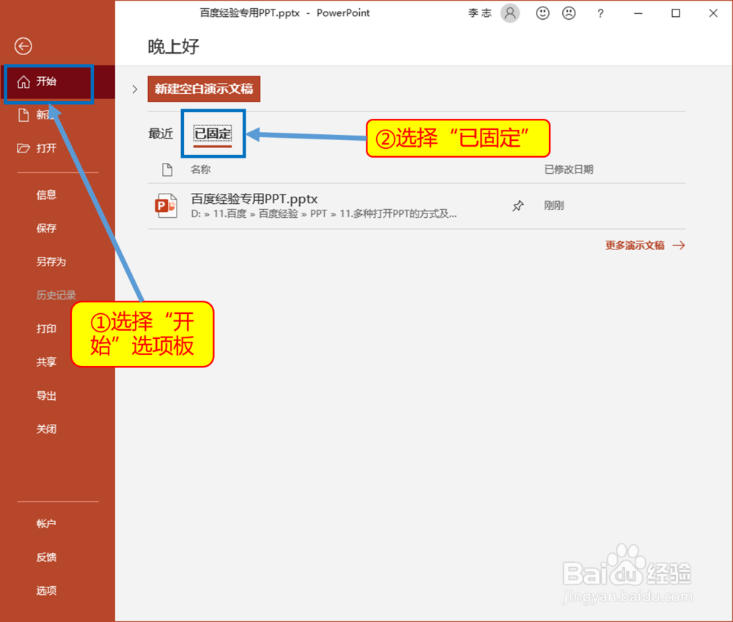Click the 李志 user name in the title bar
Viewport: 733px width, 622px height.
click(480, 12)
